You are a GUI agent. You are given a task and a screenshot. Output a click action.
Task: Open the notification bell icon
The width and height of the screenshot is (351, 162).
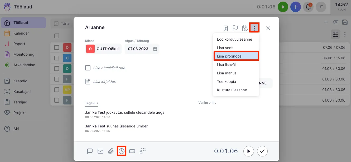coord(308,7)
